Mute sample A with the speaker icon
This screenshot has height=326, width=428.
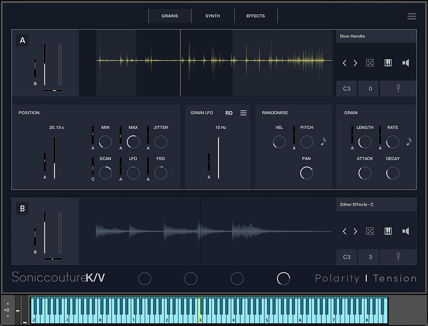click(x=405, y=63)
